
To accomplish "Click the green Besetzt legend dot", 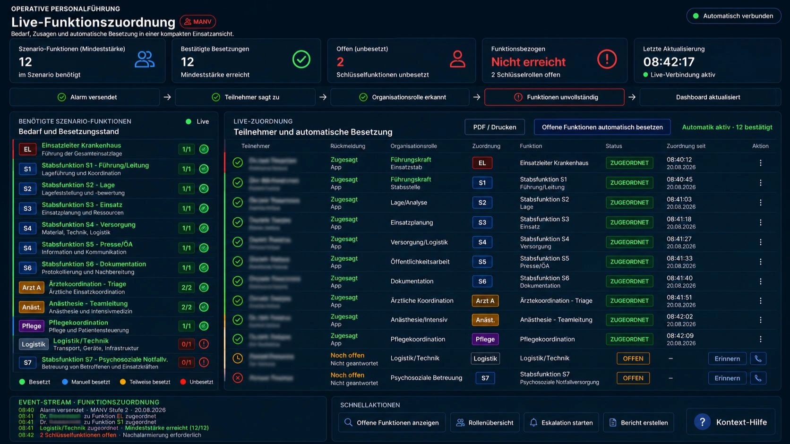I will coord(22,382).
